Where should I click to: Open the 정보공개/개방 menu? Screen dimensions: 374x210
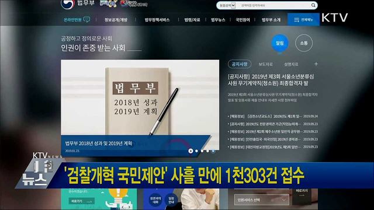click(x=116, y=20)
